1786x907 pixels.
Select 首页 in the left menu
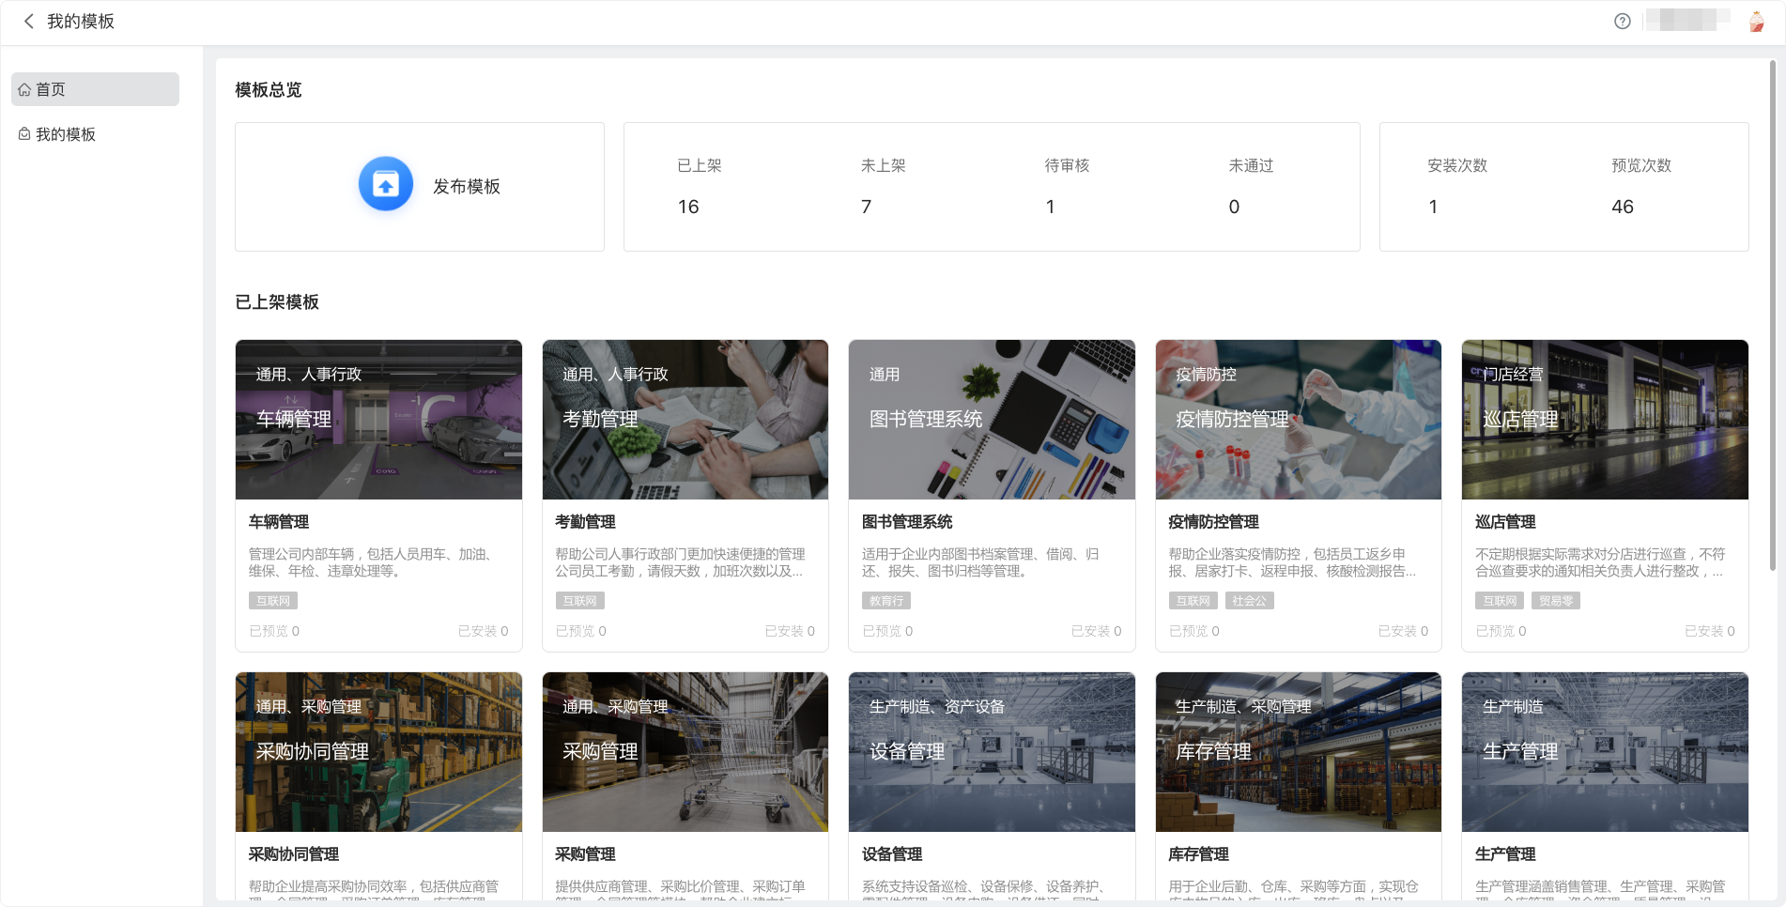(51, 90)
